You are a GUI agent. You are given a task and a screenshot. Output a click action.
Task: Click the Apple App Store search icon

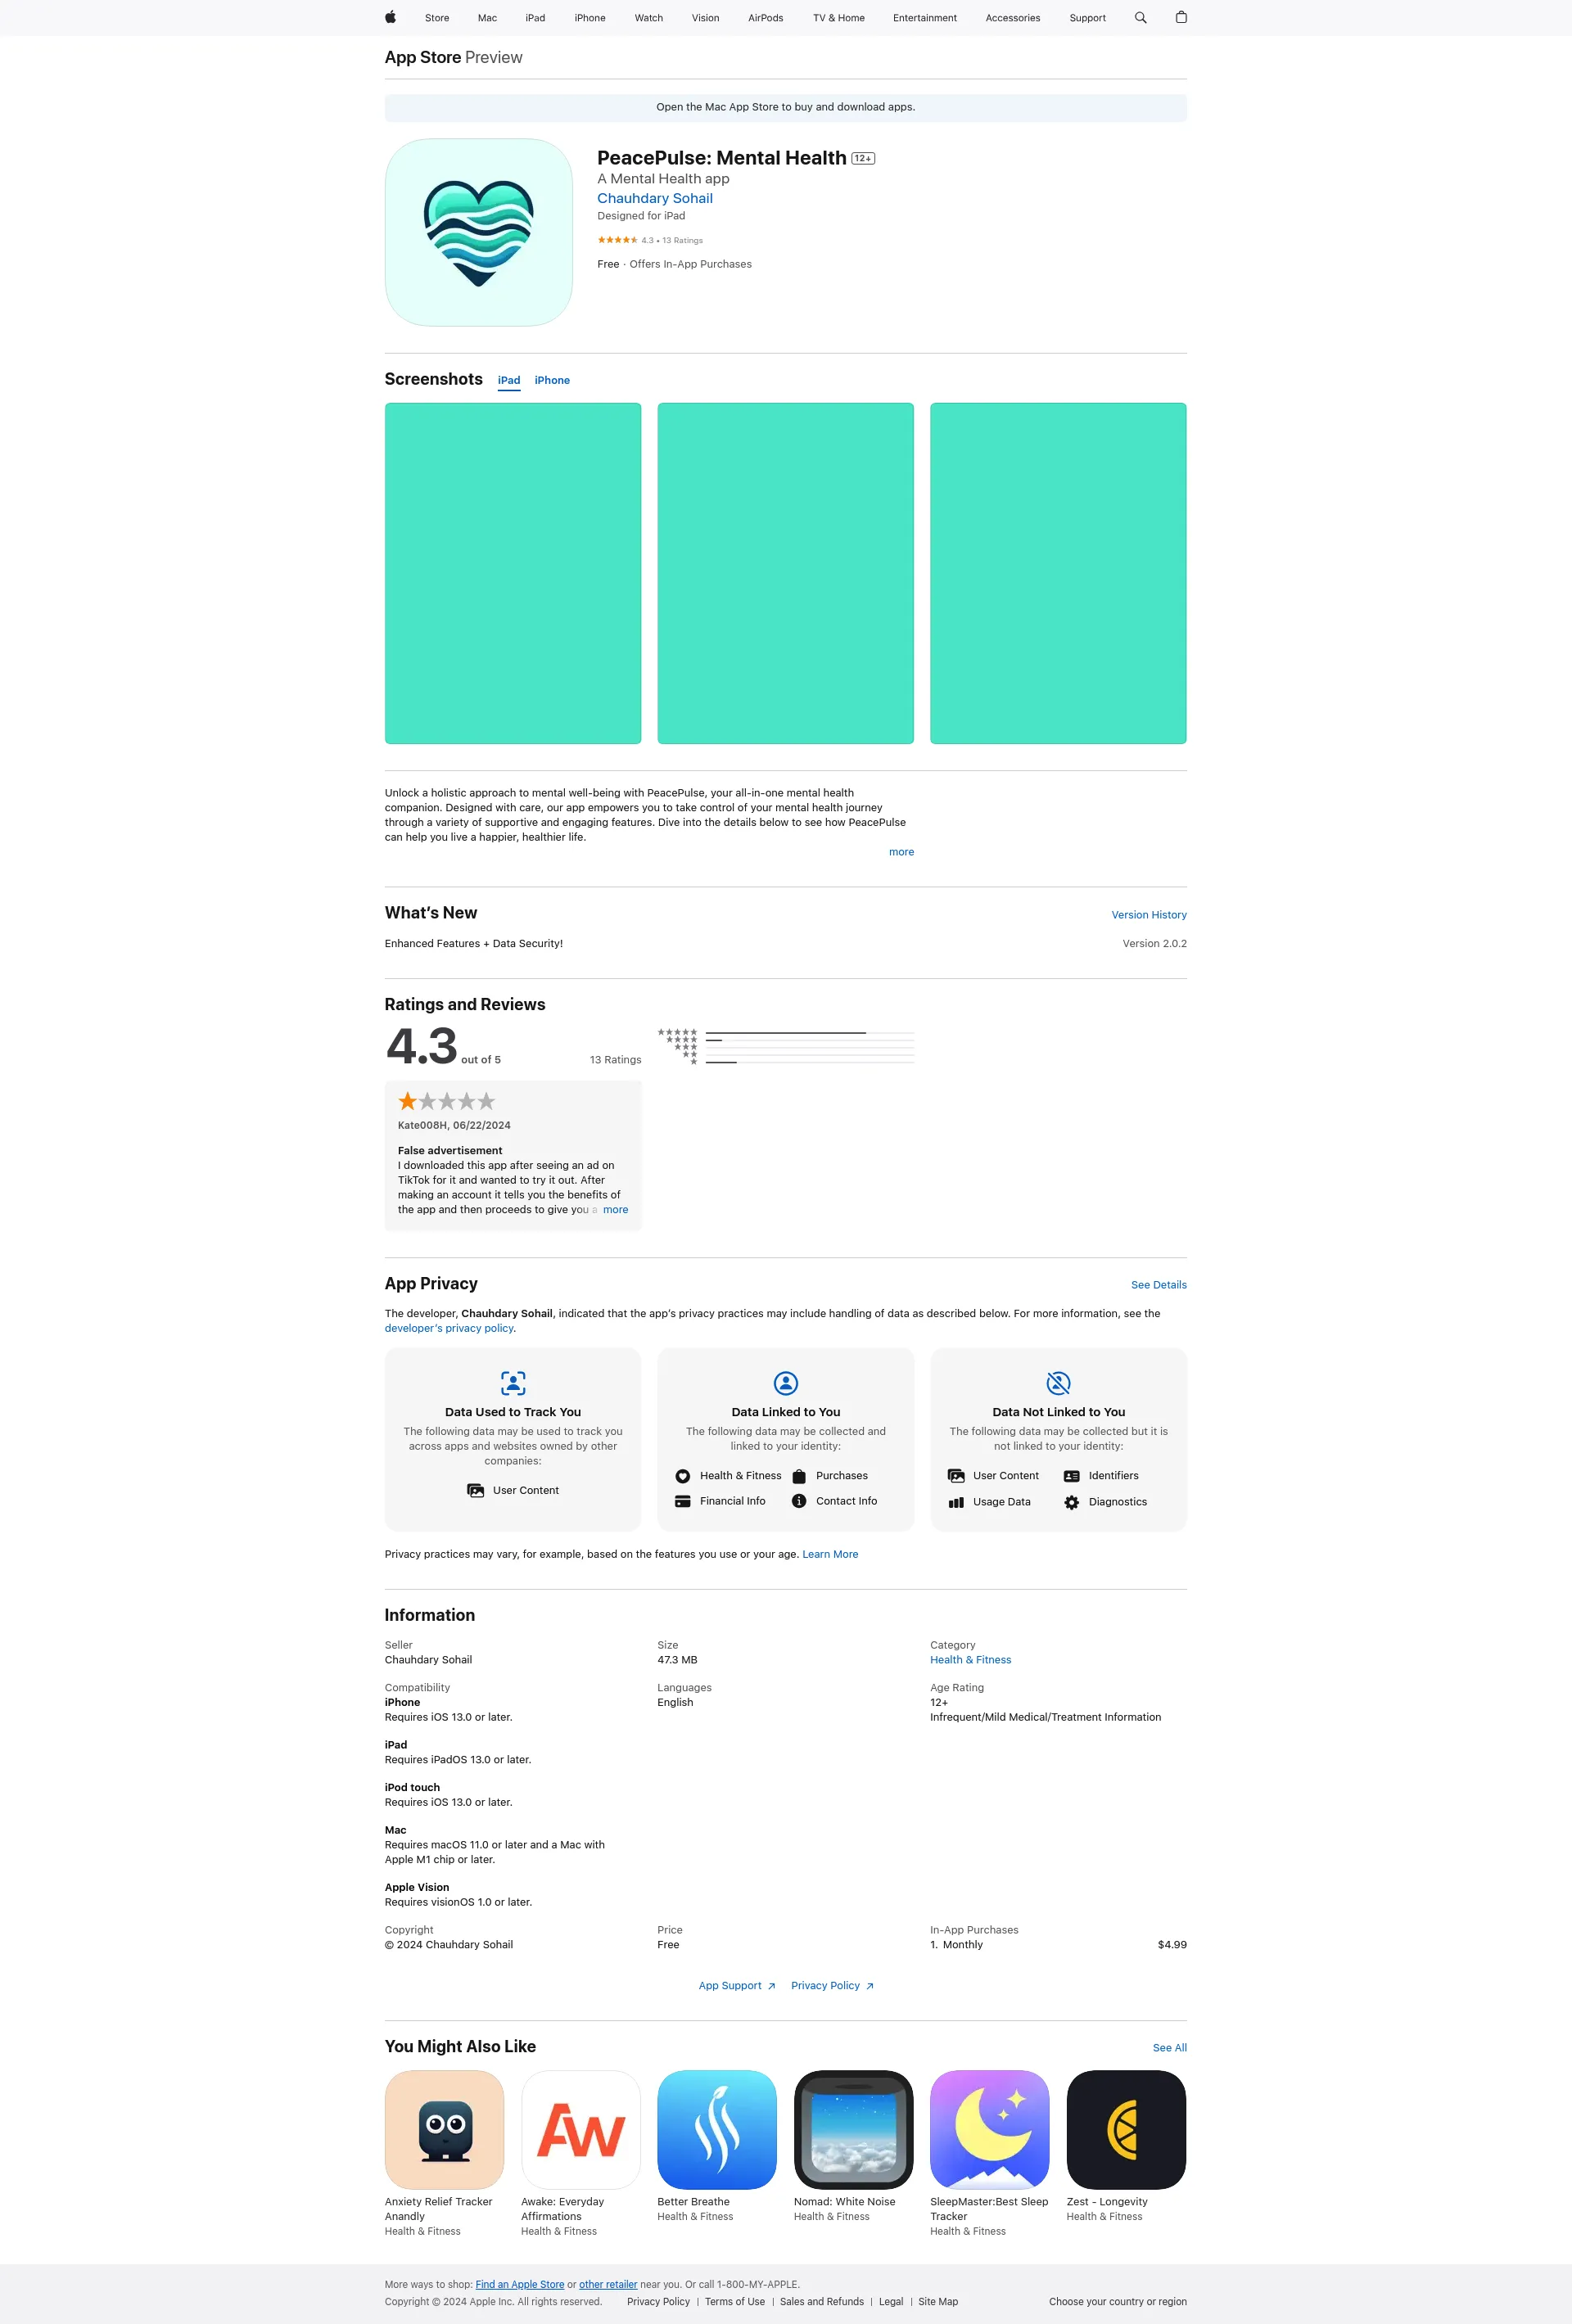click(x=1137, y=17)
